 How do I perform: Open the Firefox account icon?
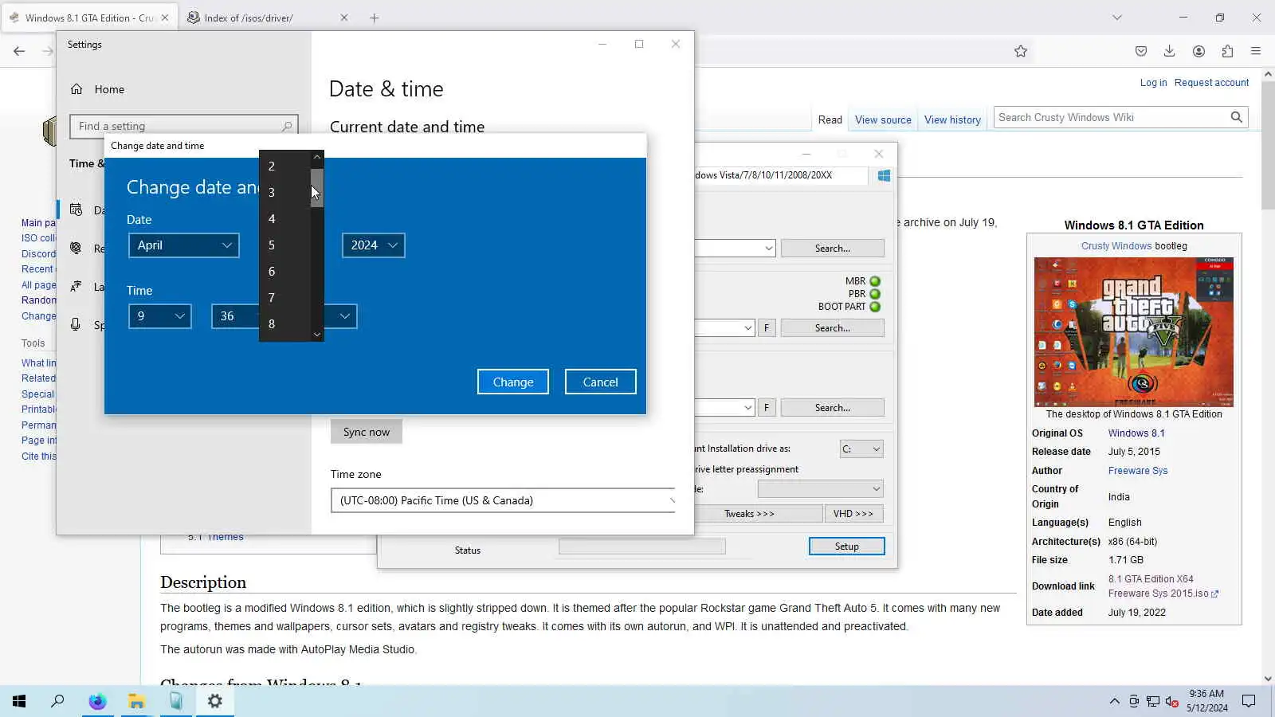pyautogui.click(x=1198, y=51)
